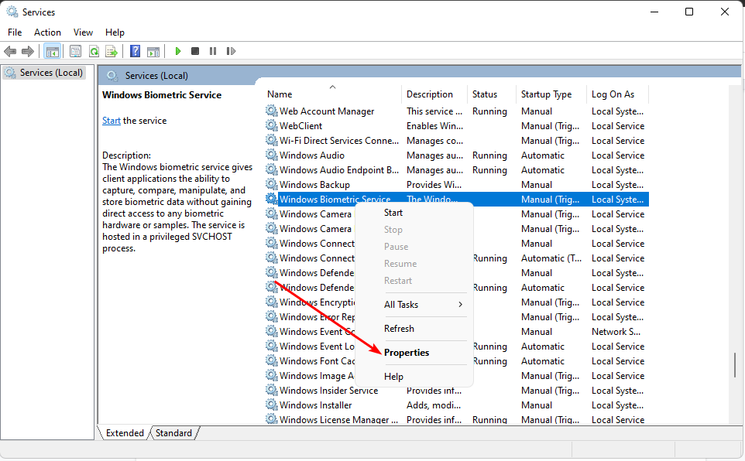Viewport: 745px width, 461px height.
Task: Click gear icon in Services (Local) header
Action: [x=112, y=76]
